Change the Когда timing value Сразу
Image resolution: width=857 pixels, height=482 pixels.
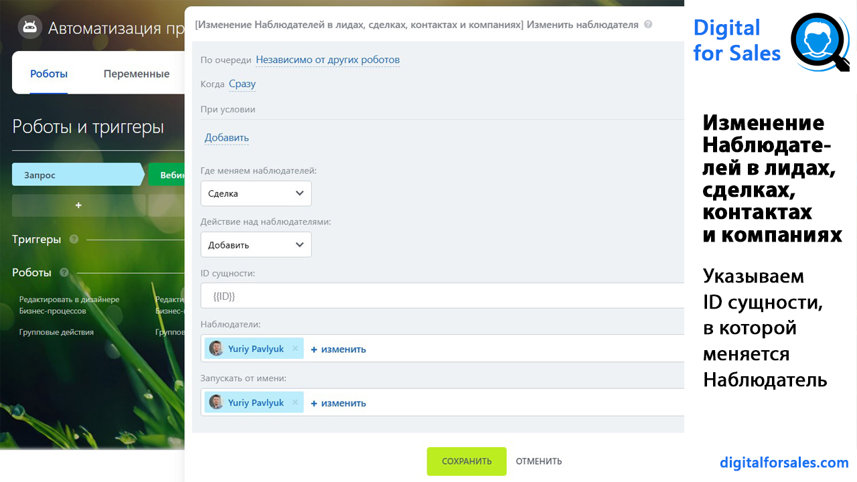coord(242,84)
